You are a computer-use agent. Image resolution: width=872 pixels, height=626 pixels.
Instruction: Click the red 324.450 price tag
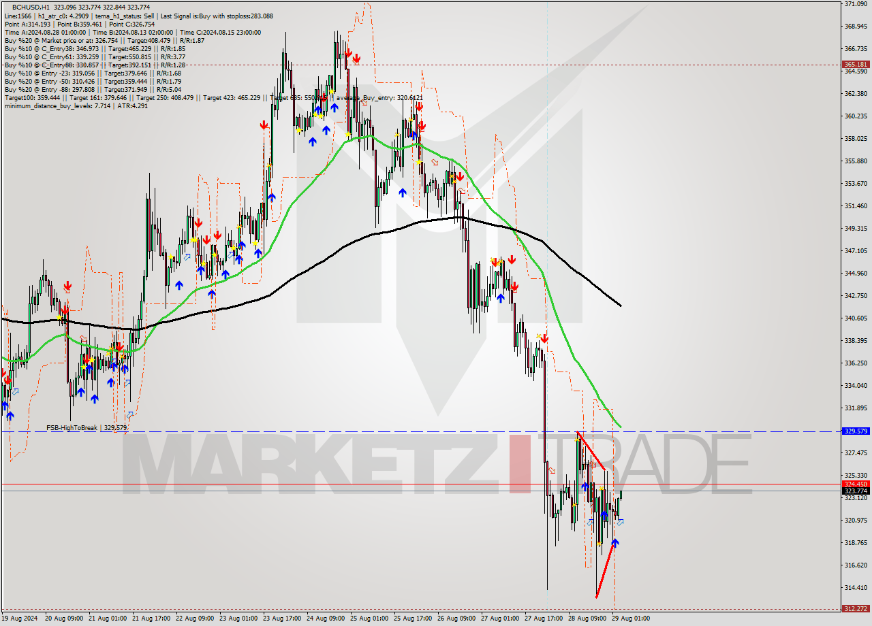(854, 484)
